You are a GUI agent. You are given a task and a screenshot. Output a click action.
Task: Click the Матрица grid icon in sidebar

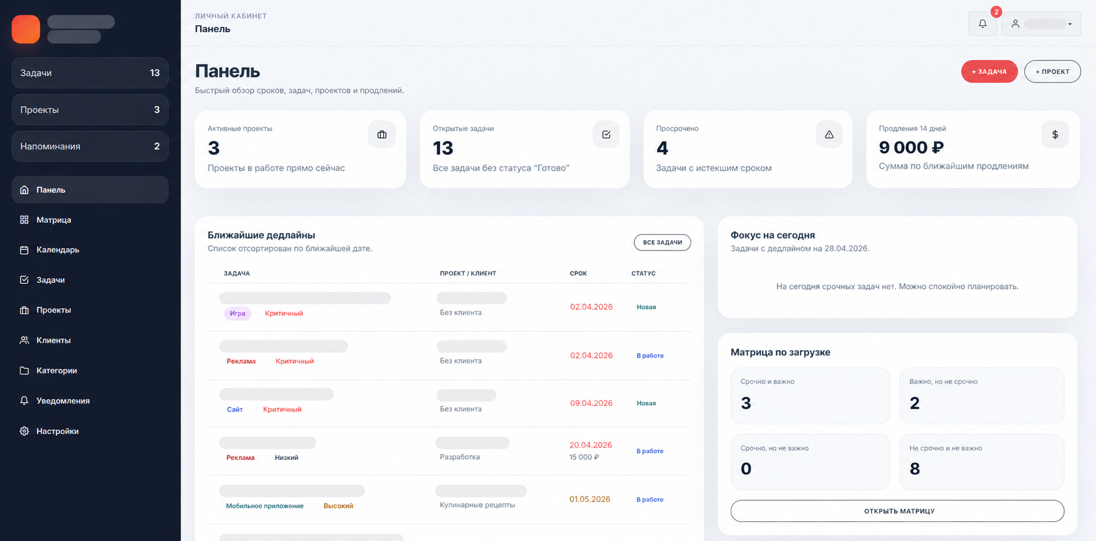point(25,220)
